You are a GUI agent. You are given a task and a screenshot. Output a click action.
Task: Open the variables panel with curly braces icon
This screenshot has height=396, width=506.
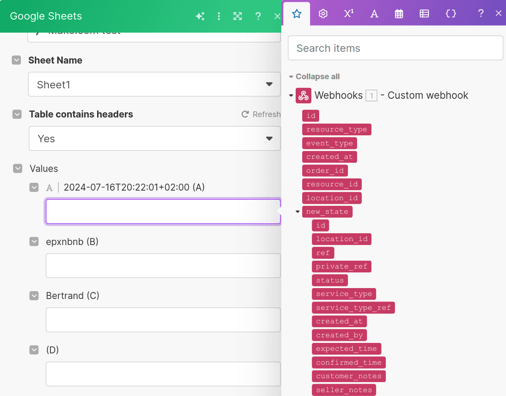(451, 13)
